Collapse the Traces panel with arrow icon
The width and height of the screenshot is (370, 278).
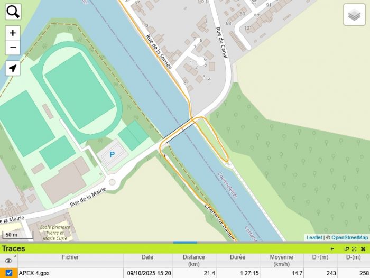tap(332, 249)
